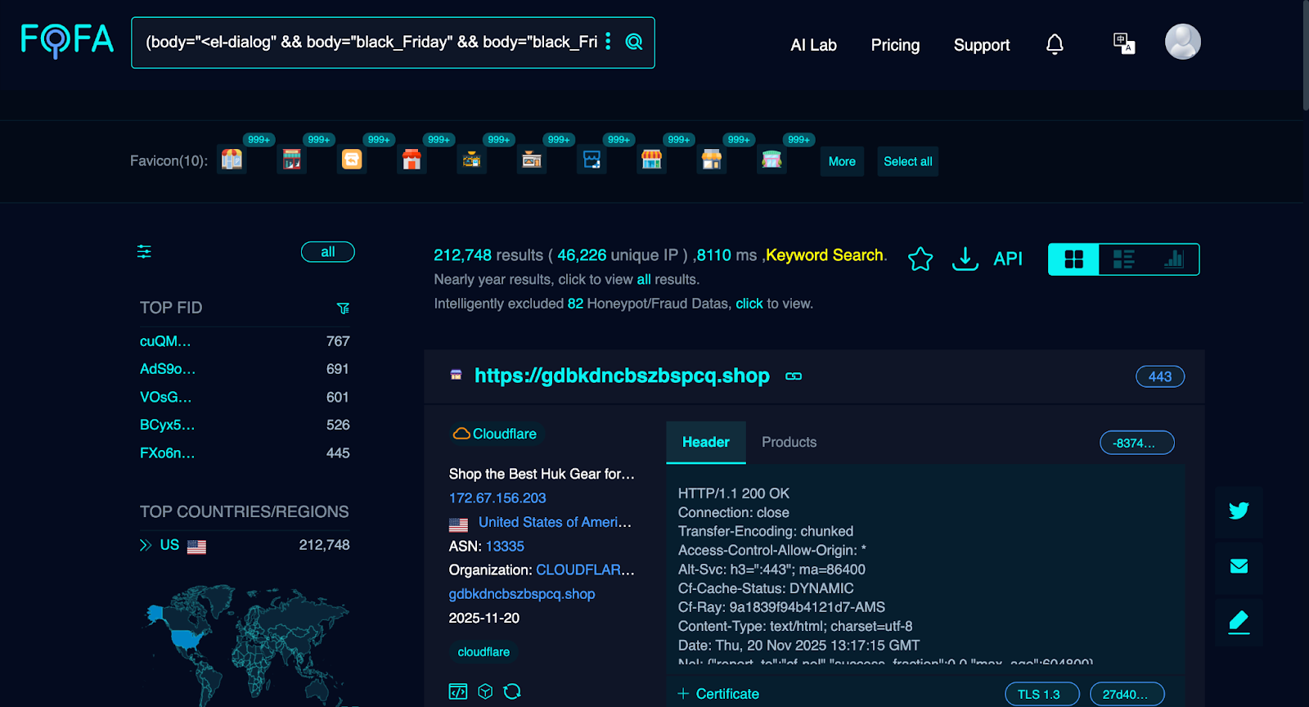Screen dimensions: 1309x707
Task: Click the Cloudflare product tag
Action: point(496,434)
